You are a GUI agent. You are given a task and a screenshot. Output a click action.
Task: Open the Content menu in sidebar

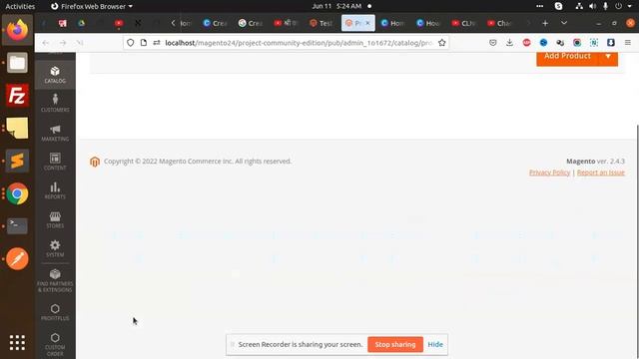55,162
